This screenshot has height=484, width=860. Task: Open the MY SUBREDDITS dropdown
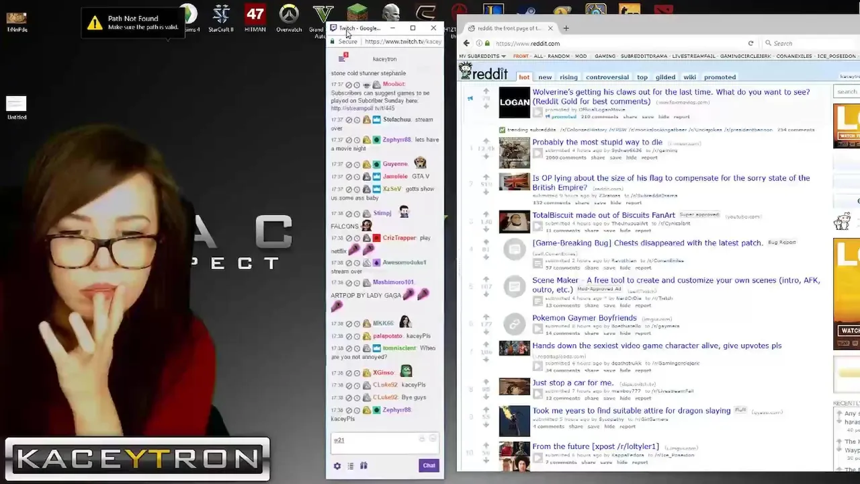482,56
